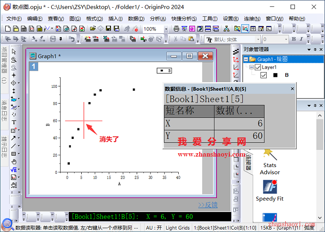Click the new function plot icon

coord(47,29)
